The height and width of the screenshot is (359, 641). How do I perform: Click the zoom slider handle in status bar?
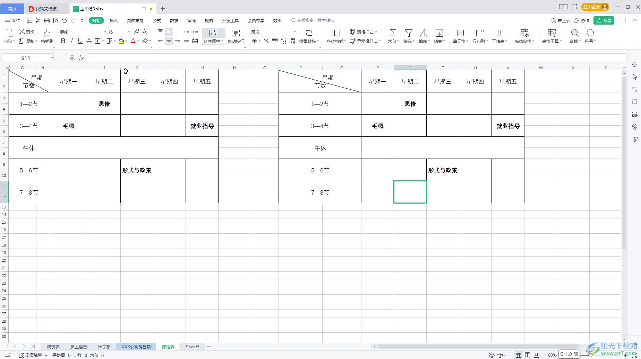590,355
